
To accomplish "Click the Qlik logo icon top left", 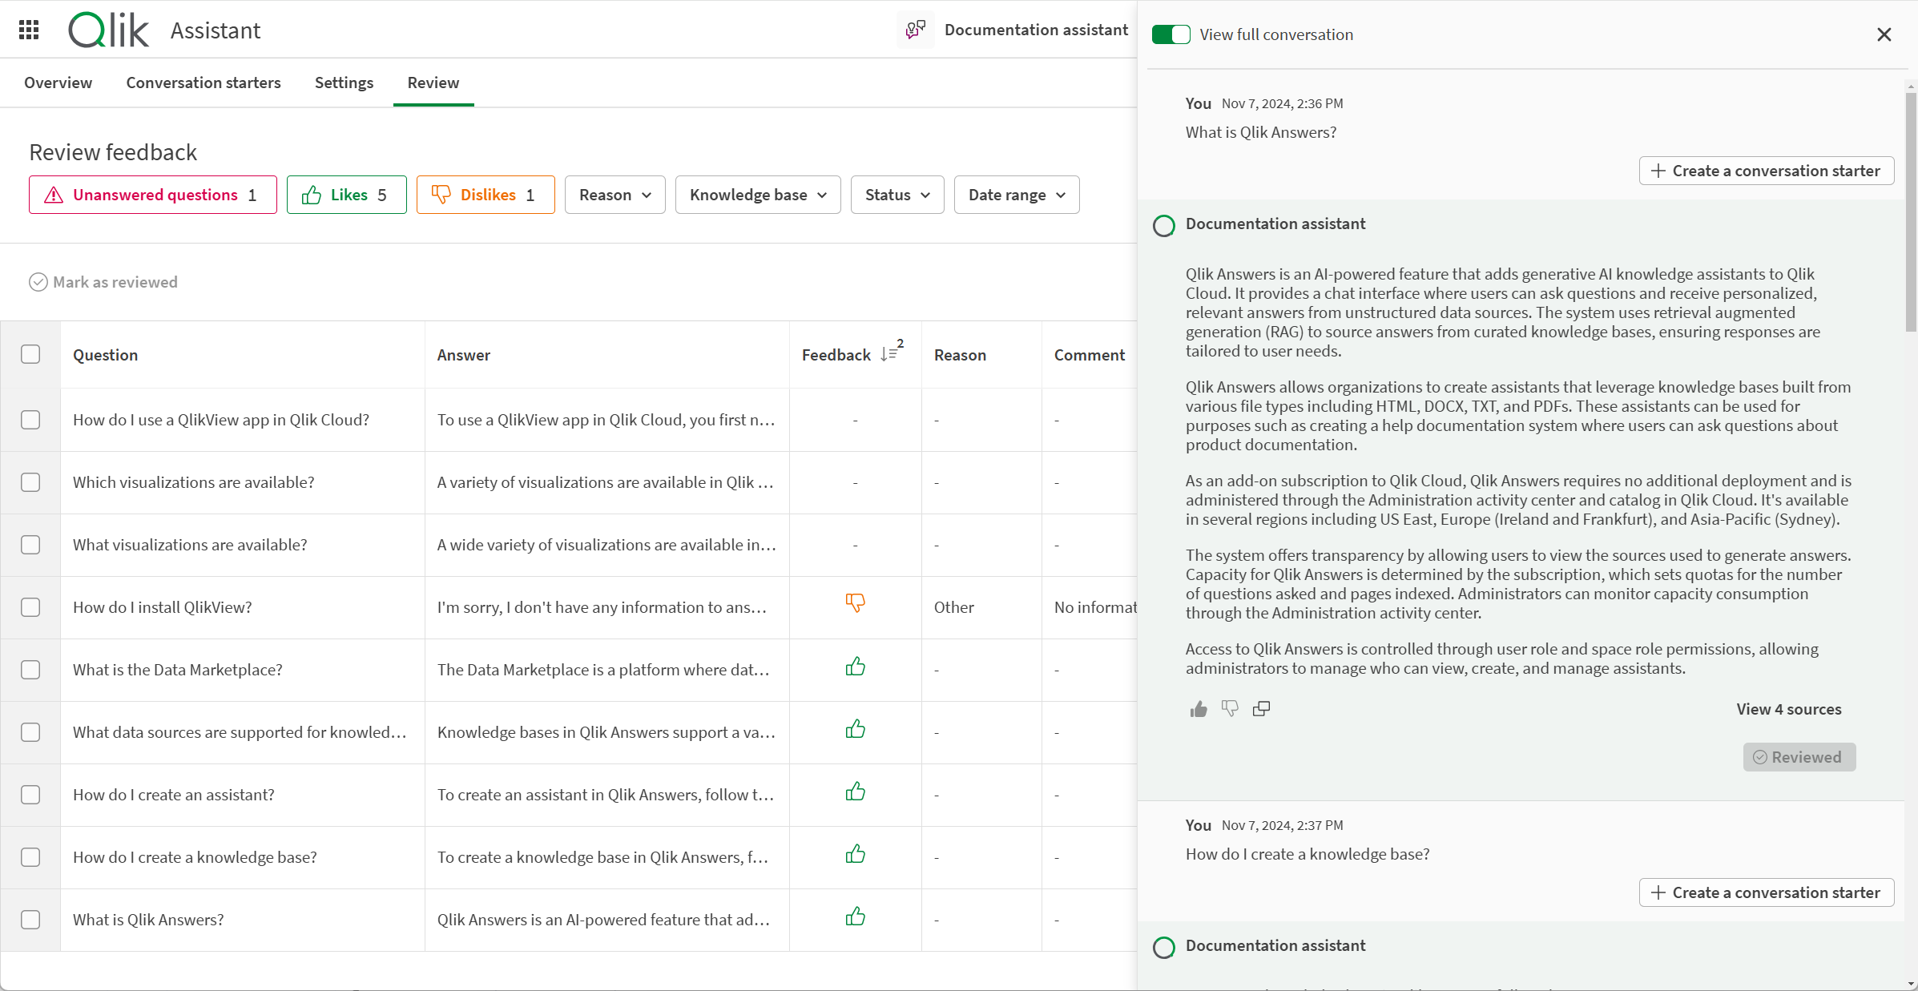I will (x=109, y=29).
